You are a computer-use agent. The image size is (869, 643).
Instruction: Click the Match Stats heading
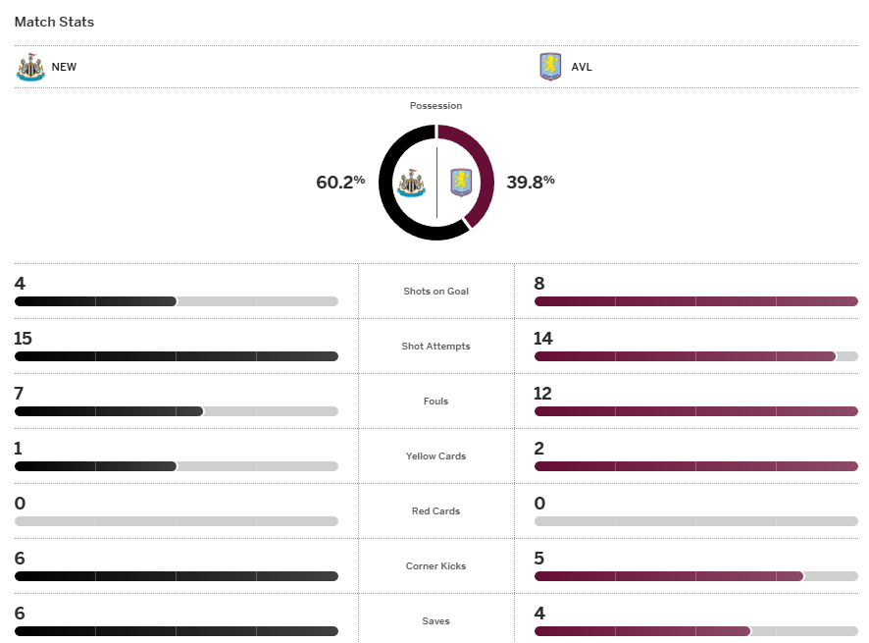point(54,22)
